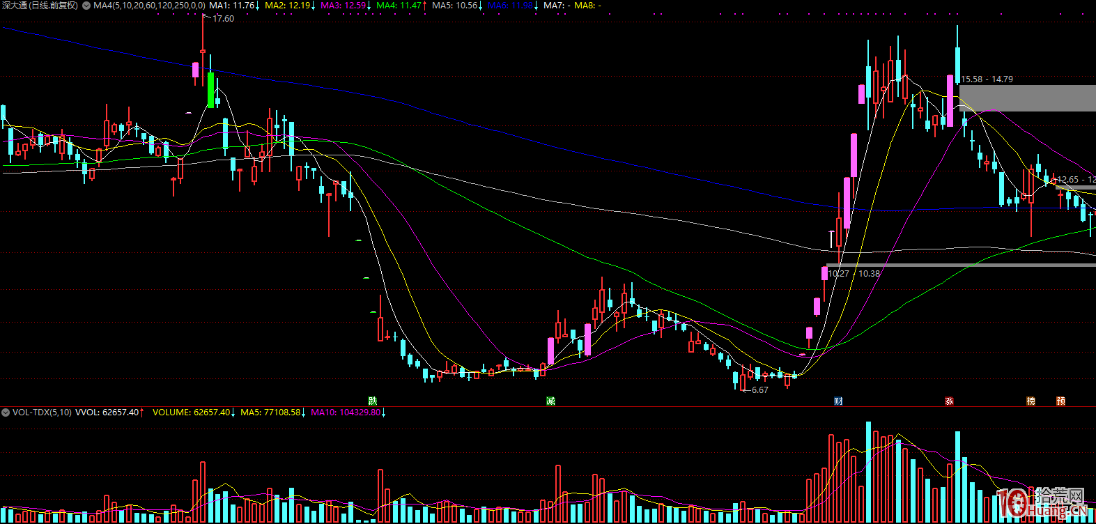The height and width of the screenshot is (524, 1096).
Task: Click the 6.67 low price label
Action: click(x=759, y=390)
